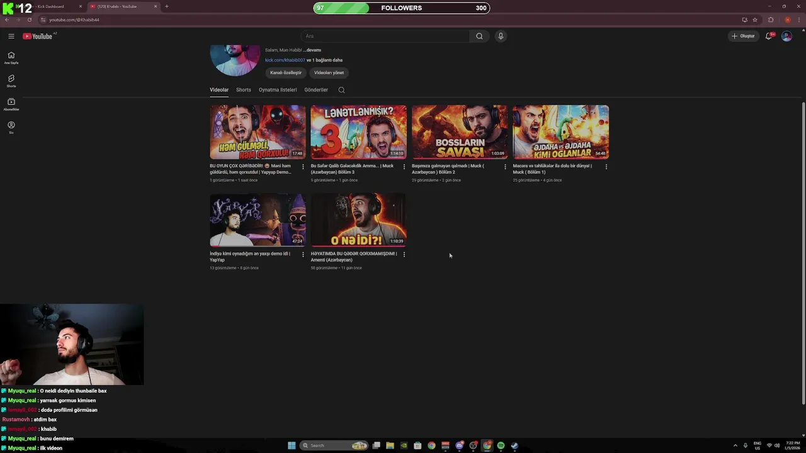Open options for Muck Bölüm 2 video
The image size is (806, 453).
pos(505,167)
